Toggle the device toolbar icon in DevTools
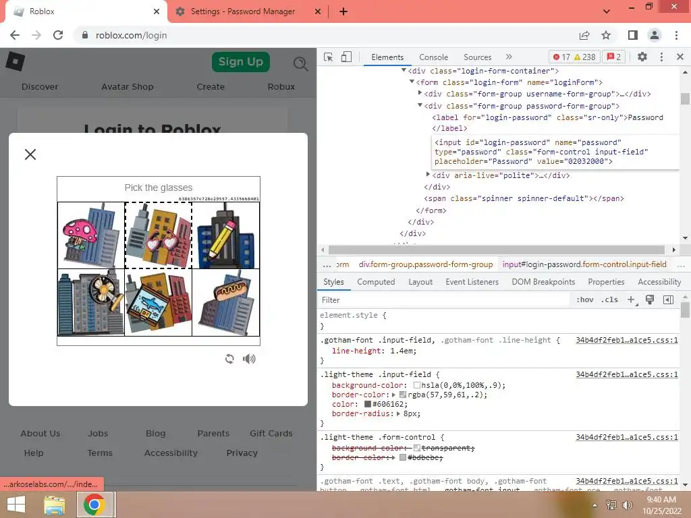 tap(346, 57)
